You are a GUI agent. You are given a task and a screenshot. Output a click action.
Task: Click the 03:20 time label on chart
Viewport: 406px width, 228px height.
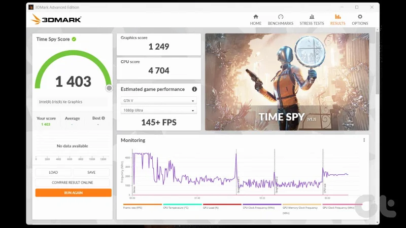[262, 198]
